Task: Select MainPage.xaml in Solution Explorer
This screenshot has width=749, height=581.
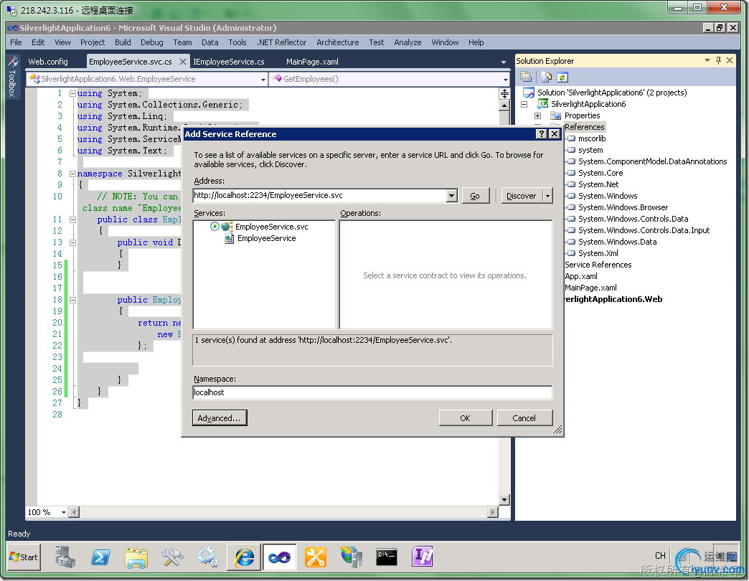Action: (590, 288)
